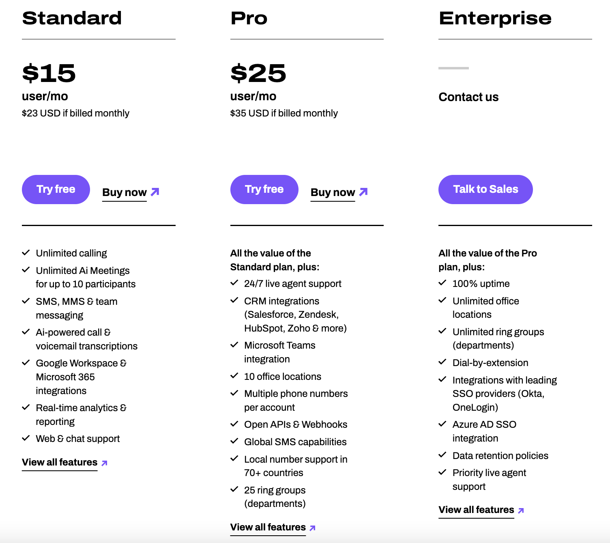Open Buy now link under Pro plan

click(x=333, y=192)
